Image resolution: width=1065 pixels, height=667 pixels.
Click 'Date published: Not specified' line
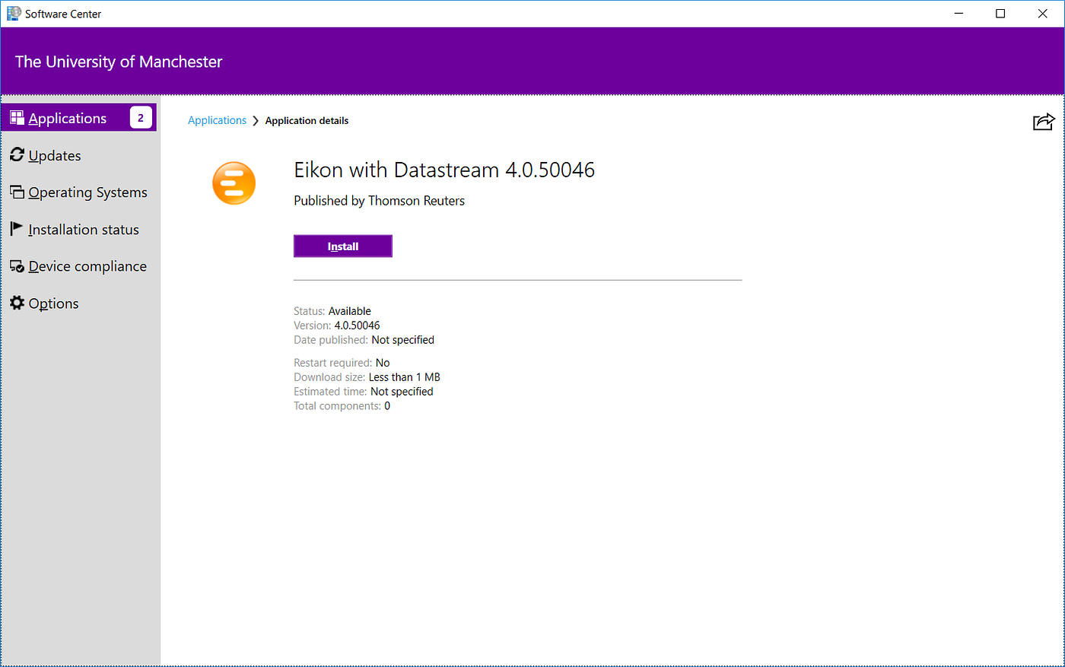coord(364,340)
